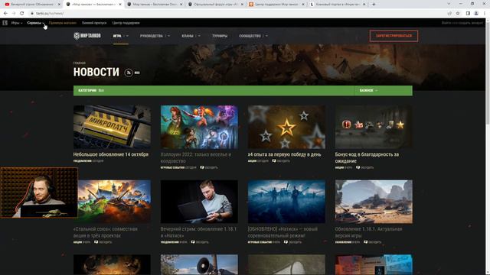Viewport: 490px width, 275px height.
Task: Open article Хэллоуин 2022 headline
Action: coord(196,158)
